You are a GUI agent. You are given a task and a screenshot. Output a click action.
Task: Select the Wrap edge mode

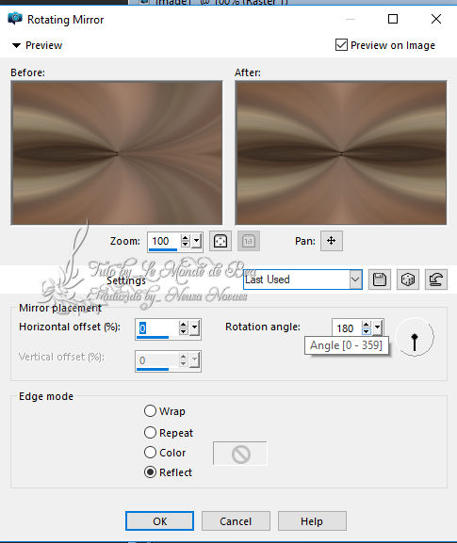150,411
